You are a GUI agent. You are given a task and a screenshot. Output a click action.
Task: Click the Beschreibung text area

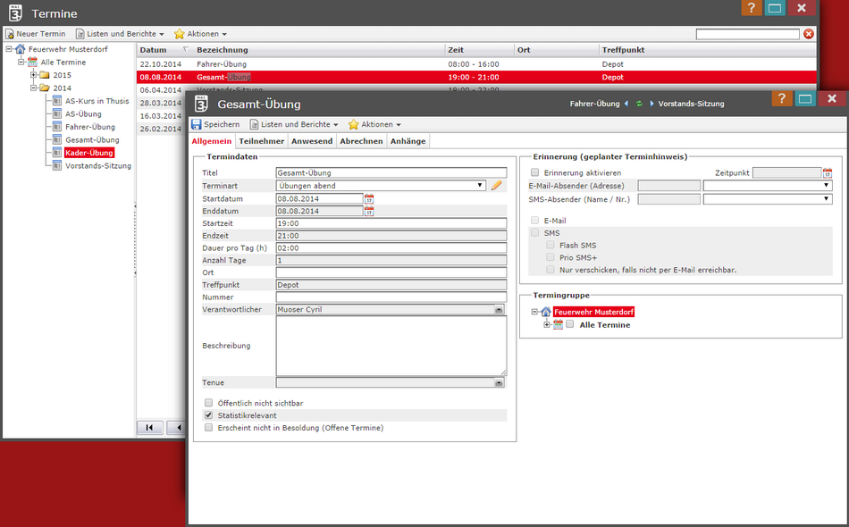tap(391, 346)
